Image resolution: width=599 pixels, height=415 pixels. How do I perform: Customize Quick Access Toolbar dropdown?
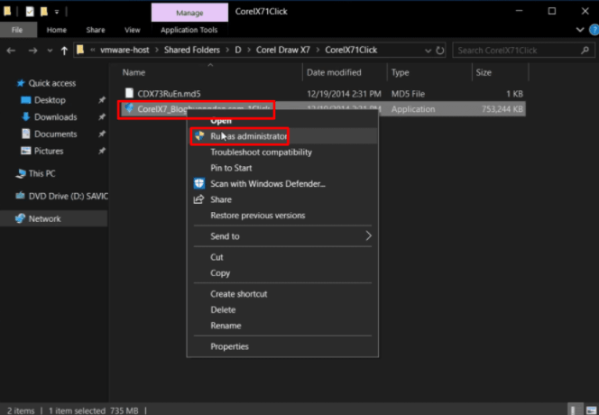57,12
